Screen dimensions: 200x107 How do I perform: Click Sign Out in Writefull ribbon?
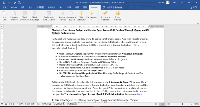(x=4, y=16)
